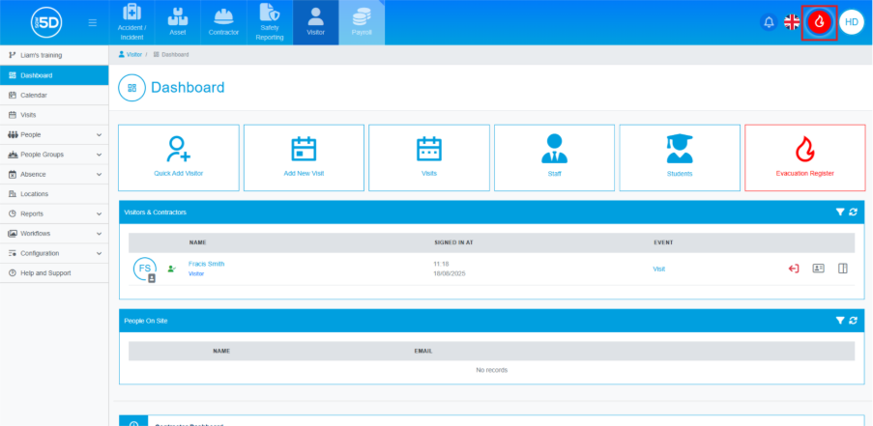Open the Students tile
Viewport: 873px width, 426px height.
pyautogui.click(x=680, y=158)
